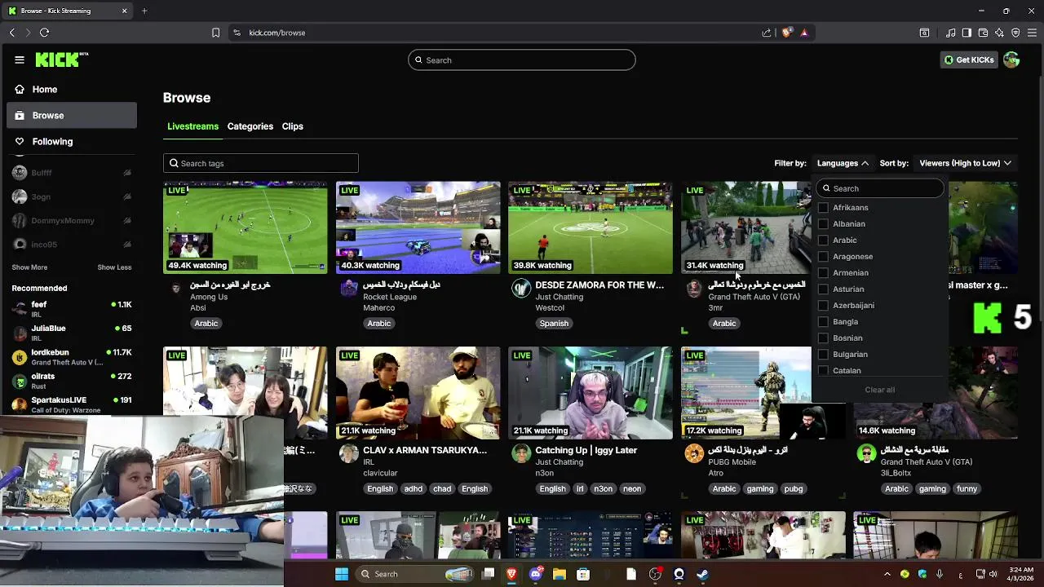Open the hamburger sidebar menu
The image size is (1044, 587).
point(20,60)
